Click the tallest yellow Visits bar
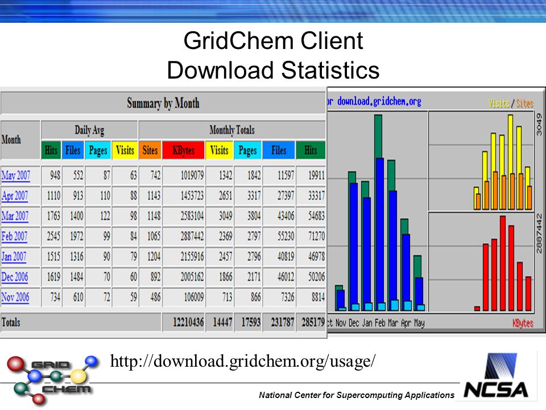The height and width of the screenshot is (410, 546). 510,144
